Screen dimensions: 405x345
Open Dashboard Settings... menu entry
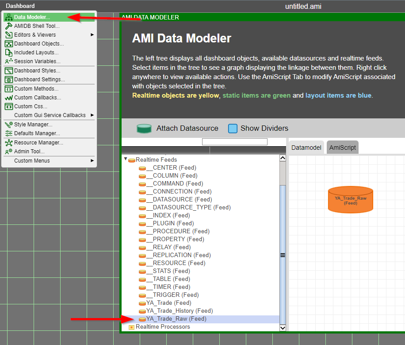tap(49, 80)
